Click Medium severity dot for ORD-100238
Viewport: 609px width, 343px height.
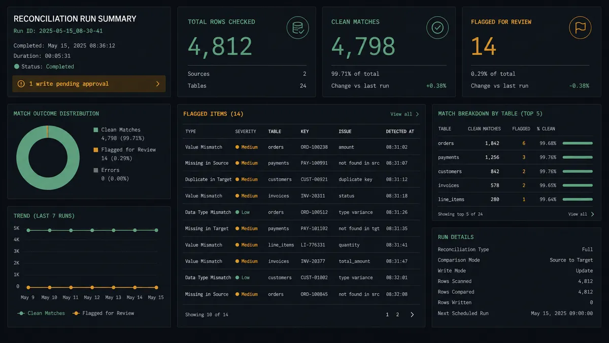[x=237, y=147]
